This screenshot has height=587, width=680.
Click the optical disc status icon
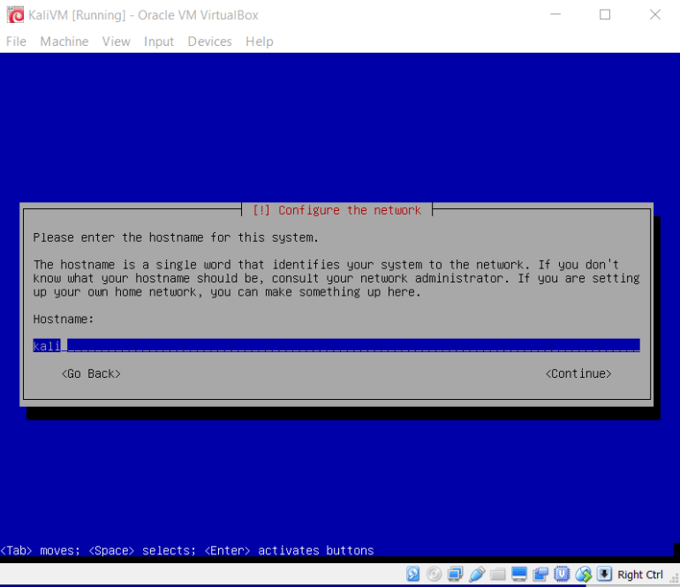click(434, 574)
